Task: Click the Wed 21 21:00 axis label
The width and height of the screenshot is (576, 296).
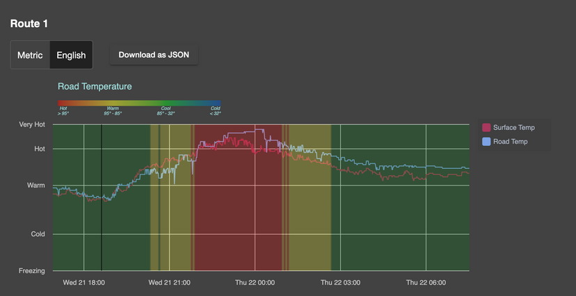Action: pyautogui.click(x=169, y=283)
